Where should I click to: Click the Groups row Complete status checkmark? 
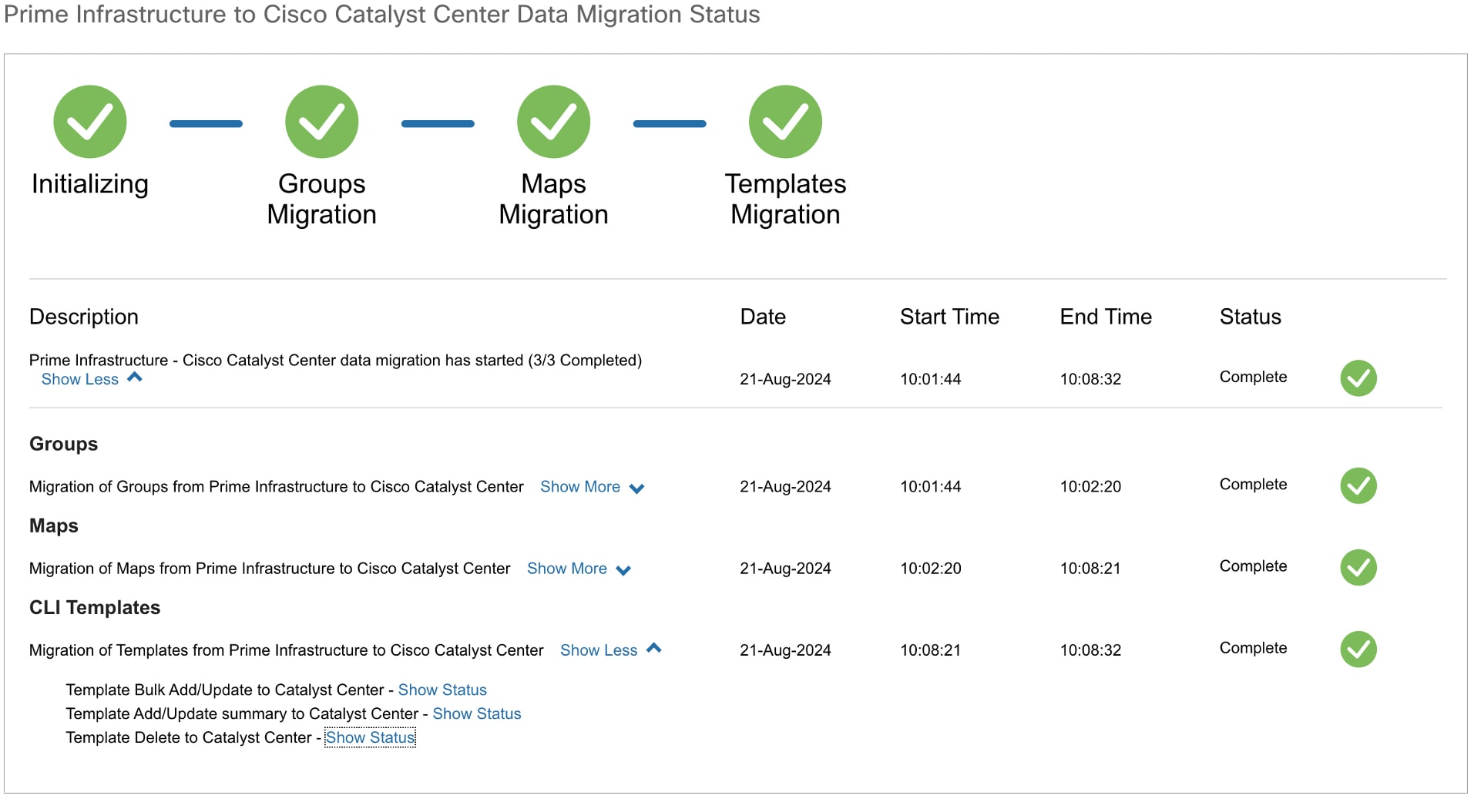(x=1358, y=486)
